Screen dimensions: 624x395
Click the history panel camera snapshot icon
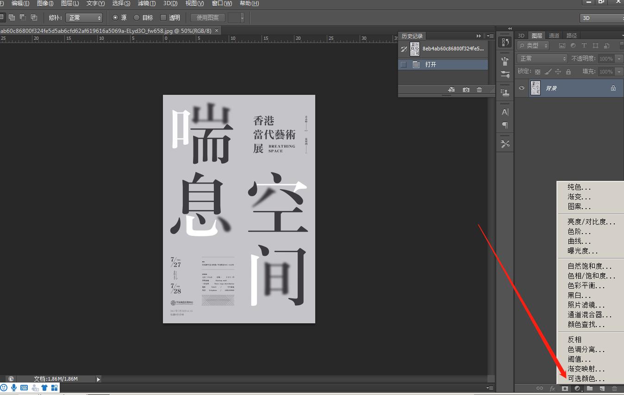(x=466, y=90)
